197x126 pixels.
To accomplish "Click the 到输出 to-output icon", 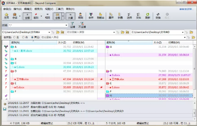I will tap(101, 16).
